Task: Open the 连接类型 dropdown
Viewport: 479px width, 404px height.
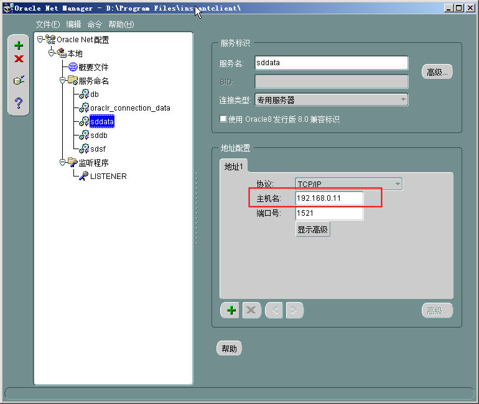Action: click(x=332, y=100)
